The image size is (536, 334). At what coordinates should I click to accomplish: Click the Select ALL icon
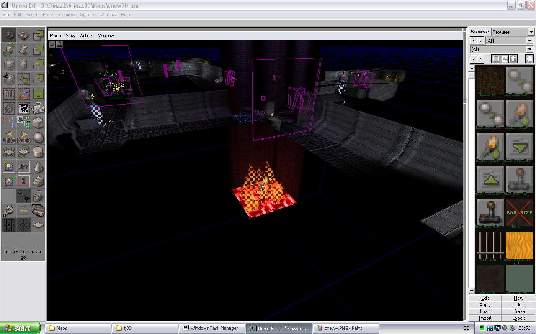point(9,94)
